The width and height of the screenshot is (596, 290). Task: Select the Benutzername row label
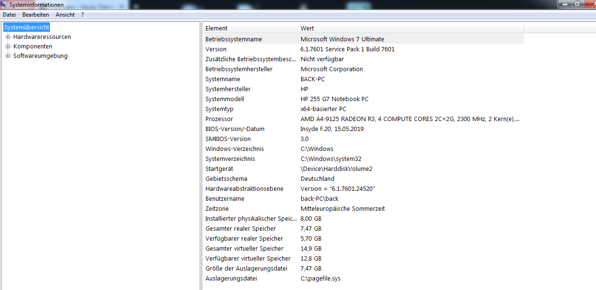coord(225,198)
